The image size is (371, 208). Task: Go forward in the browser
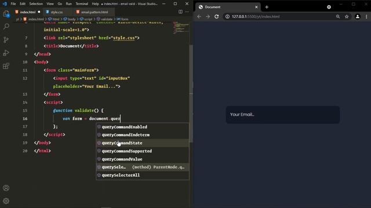[208, 17]
